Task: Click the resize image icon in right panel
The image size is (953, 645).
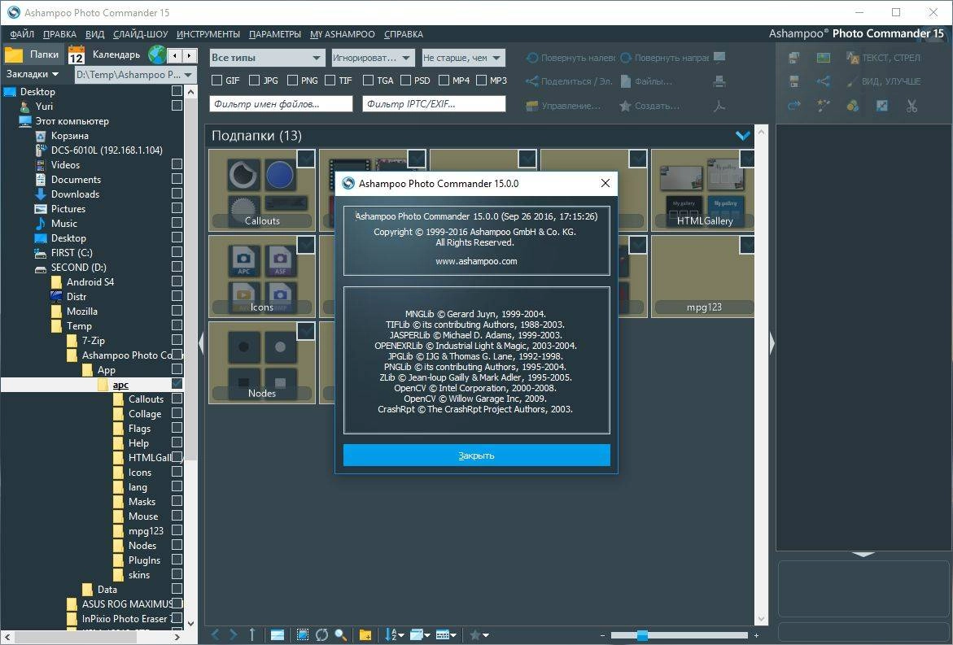Action: 882,106
